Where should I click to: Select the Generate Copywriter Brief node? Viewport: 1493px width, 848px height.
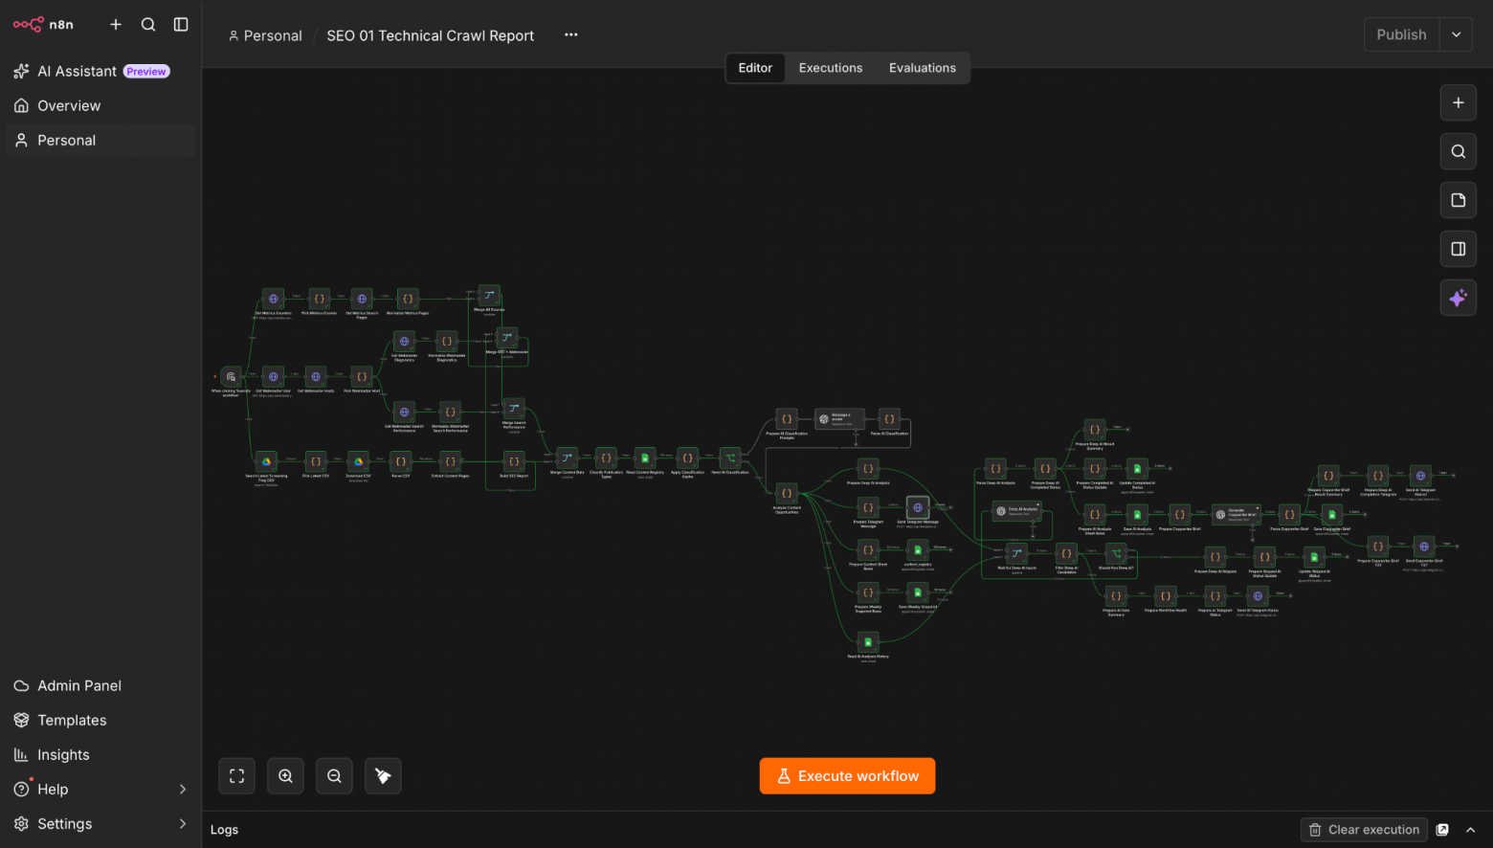pos(1237,515)
